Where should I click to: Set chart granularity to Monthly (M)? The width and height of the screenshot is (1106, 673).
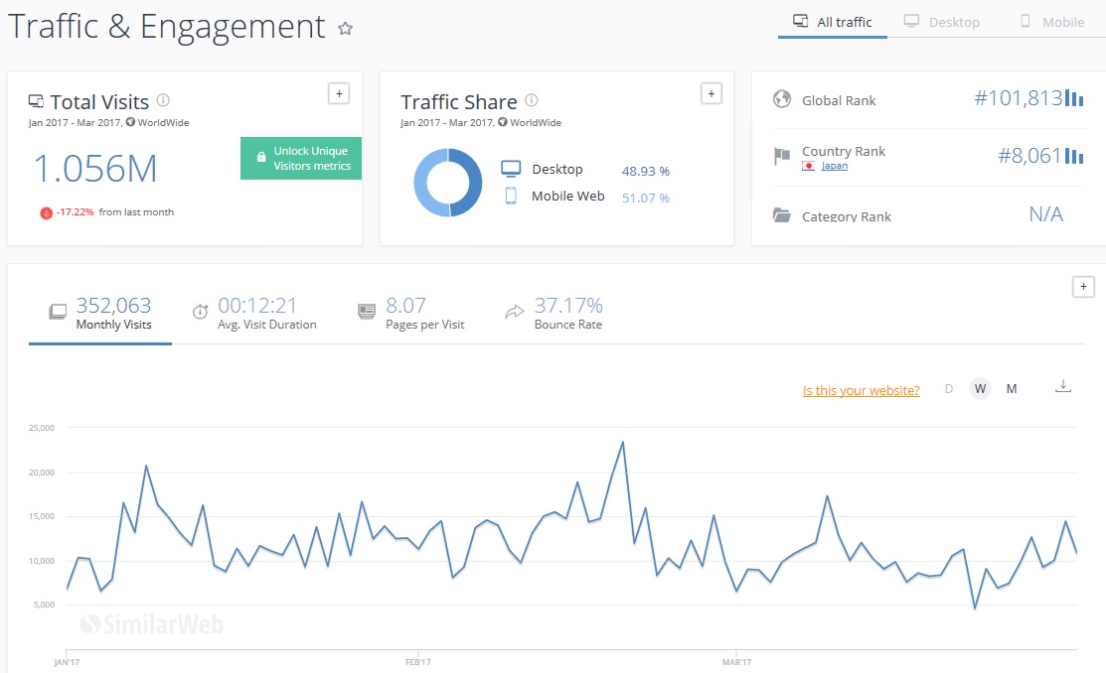pos(1012,389)
